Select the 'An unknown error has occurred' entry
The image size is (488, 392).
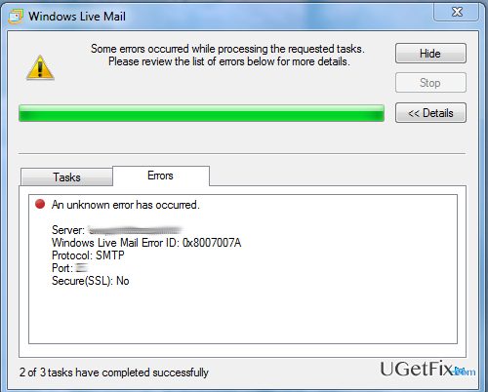pyautogui.click(x=126, y=205)
